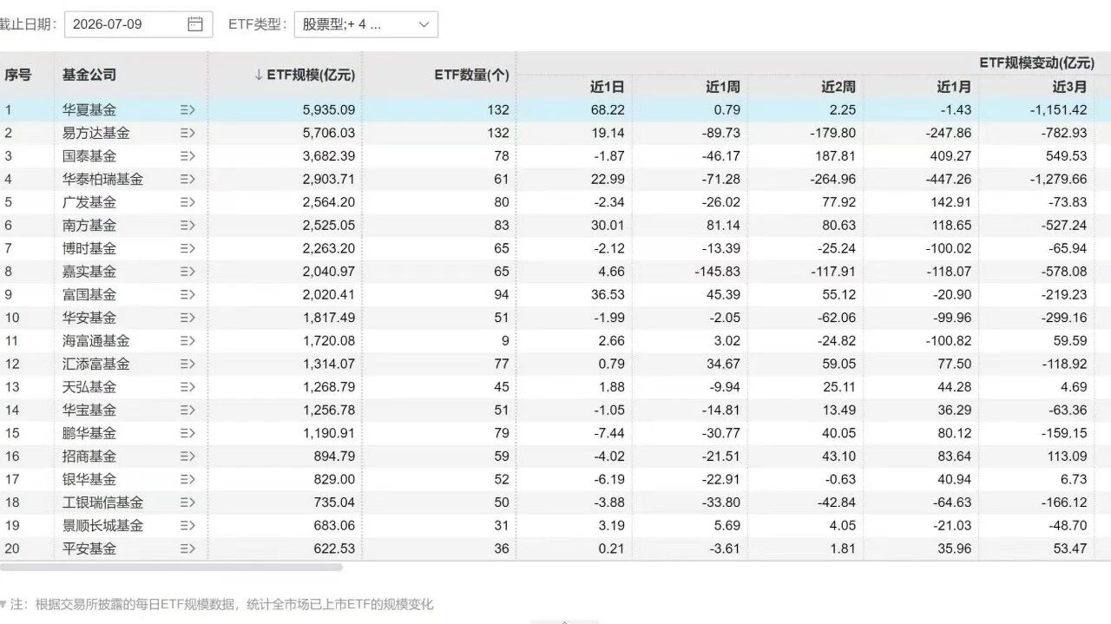The width and height of the screenshot is (1111, 624).
Task: Open detail icon for 华安基金 row
Action: (187, 318)
